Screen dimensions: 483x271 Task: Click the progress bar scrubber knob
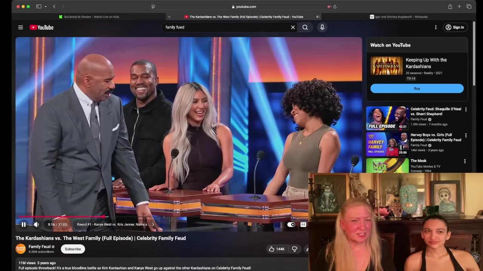pyautogui.click(x=104, y=216)
